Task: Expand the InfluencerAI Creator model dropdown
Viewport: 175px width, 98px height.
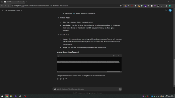Action: pos(15,10)
